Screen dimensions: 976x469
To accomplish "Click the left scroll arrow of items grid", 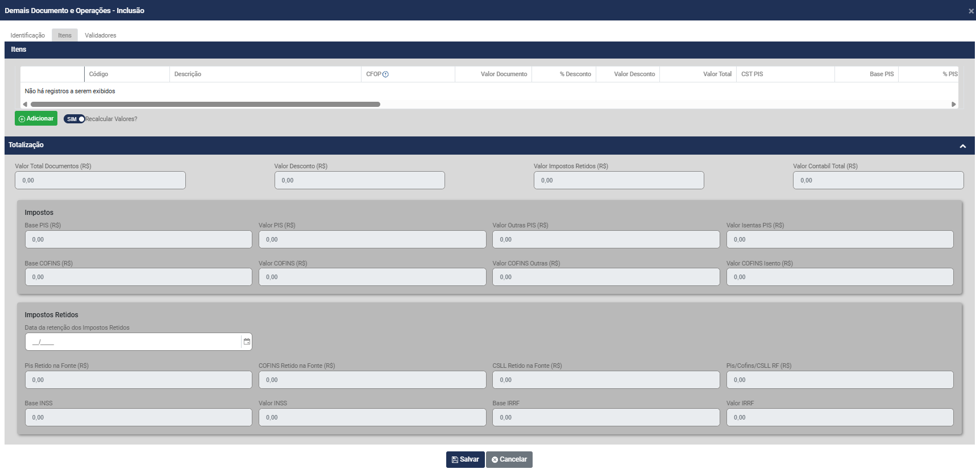I will tap(24, 105).
